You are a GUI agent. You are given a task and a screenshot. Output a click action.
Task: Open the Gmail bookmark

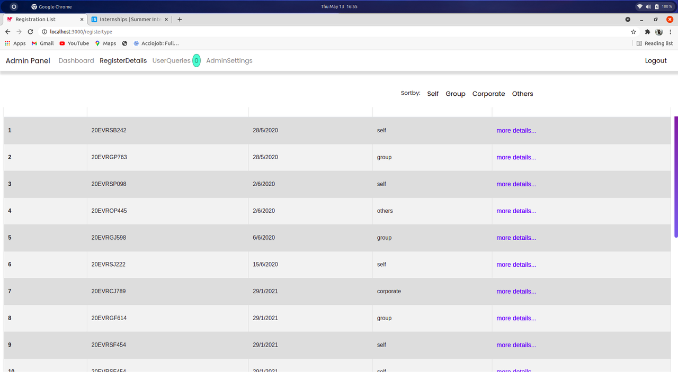point(42,43)
